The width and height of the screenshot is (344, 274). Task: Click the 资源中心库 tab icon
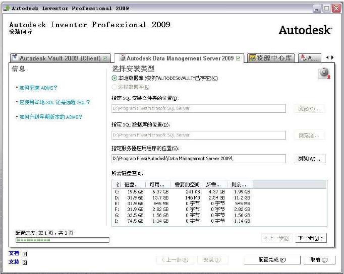pos(253,58)
